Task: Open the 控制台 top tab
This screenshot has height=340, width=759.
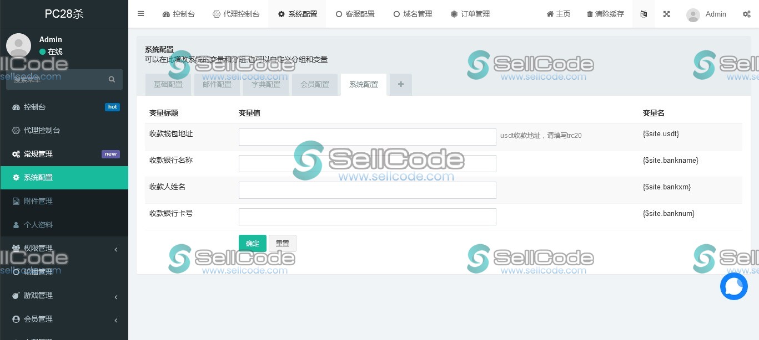Action: point(178,14)
